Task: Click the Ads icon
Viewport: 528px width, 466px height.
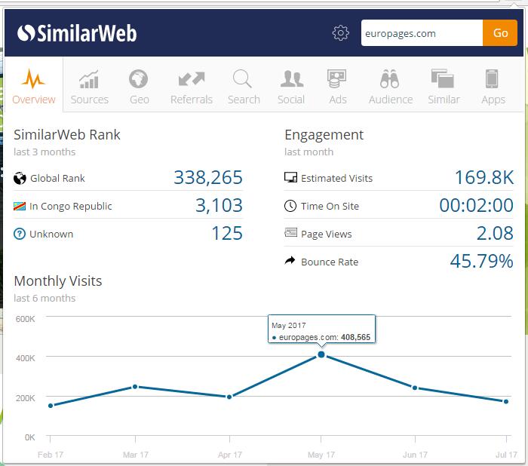Action: pos(337,79)
